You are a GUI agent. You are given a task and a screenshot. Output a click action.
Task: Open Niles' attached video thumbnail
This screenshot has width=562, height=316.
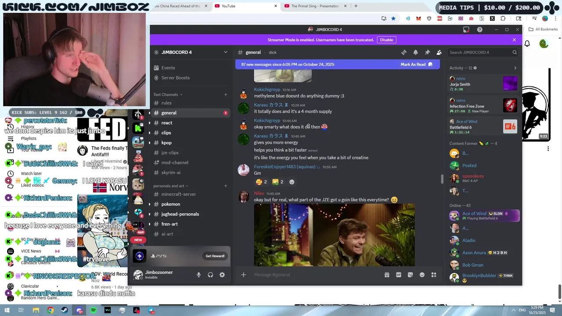pos(334,235)
